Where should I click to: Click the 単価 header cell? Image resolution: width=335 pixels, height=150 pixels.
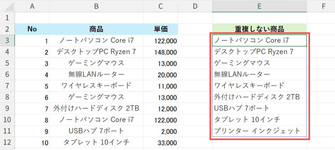[x=161, y=29]
